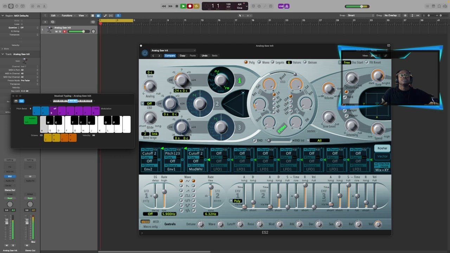Open the Loop Browser icon

439,6
